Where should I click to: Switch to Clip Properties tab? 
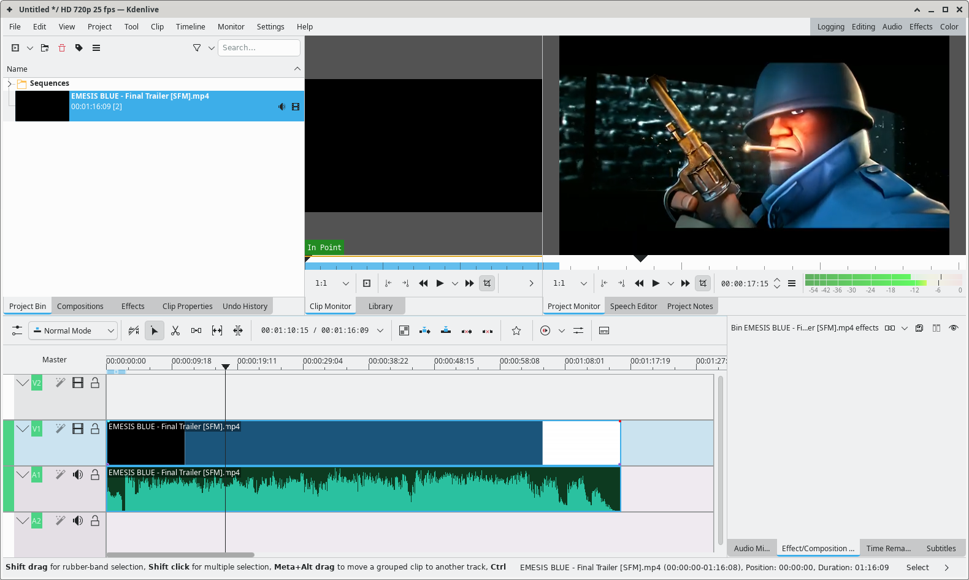pyautogui.click(x=188, y=307)
